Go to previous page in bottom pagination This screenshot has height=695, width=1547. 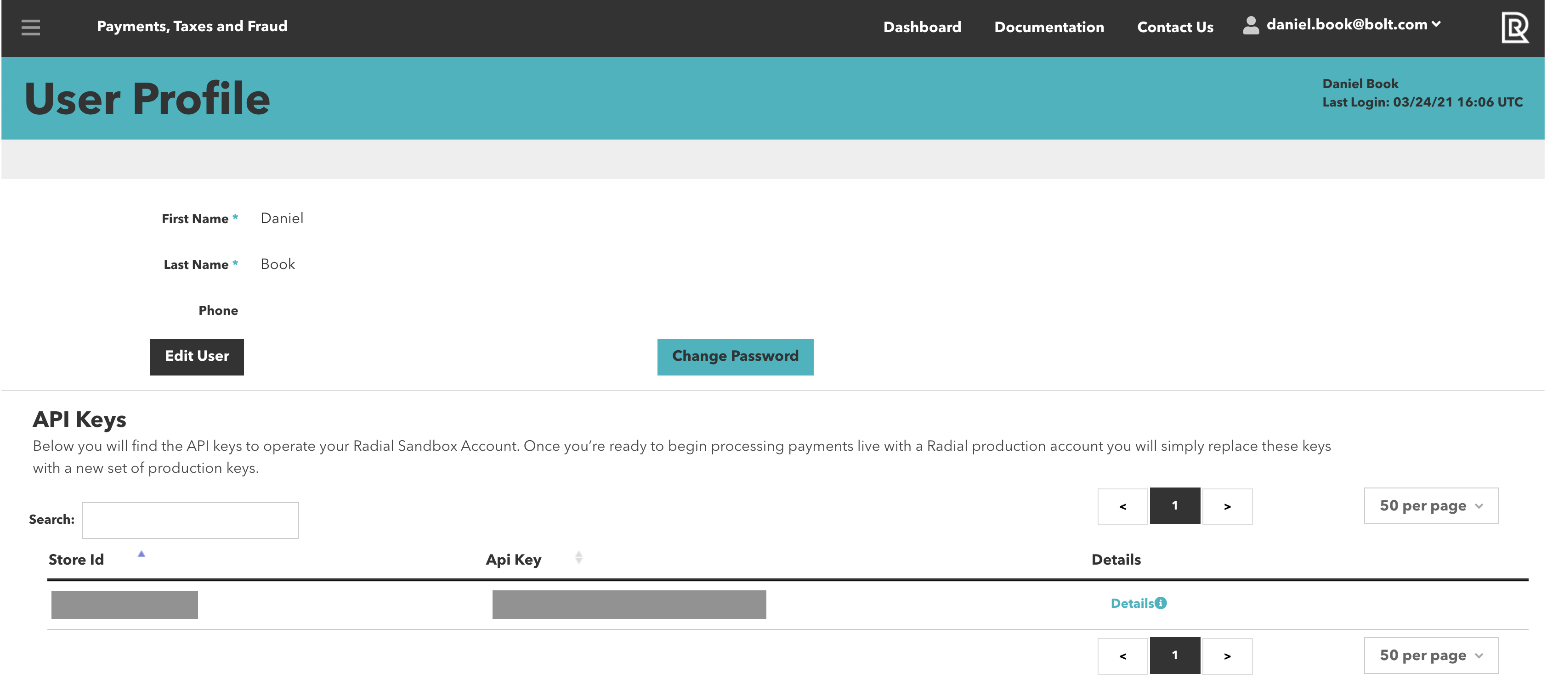point(1122,656)
